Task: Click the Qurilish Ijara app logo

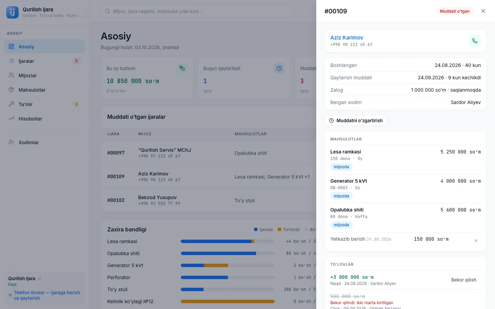Action: (12, 12)
